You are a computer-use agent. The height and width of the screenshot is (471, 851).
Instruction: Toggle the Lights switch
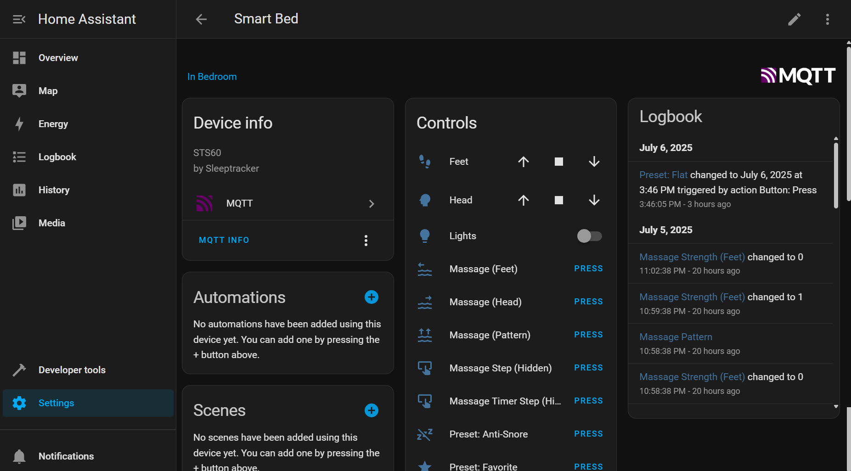(x=589, y=236)
